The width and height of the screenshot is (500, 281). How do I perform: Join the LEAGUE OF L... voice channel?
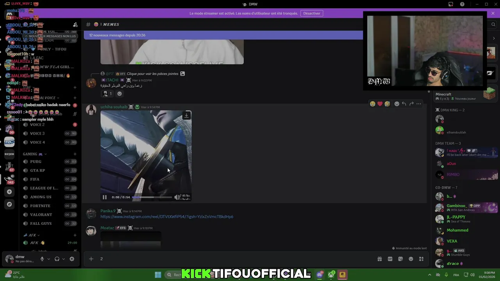click(50, 188)
